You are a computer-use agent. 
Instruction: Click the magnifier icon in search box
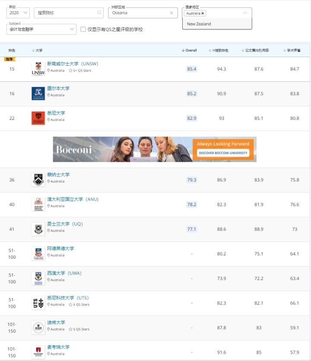(x=99, y=13)
